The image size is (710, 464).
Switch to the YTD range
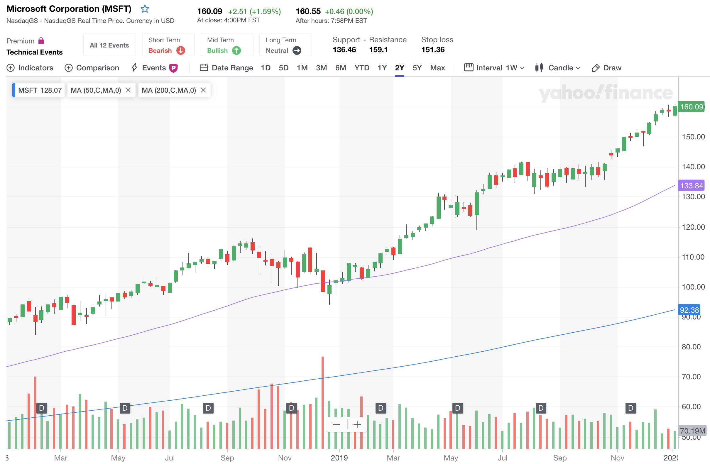point(361,68)
